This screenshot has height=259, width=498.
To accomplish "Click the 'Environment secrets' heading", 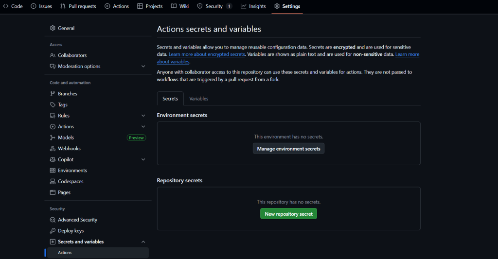I will (x=182, y=115).
